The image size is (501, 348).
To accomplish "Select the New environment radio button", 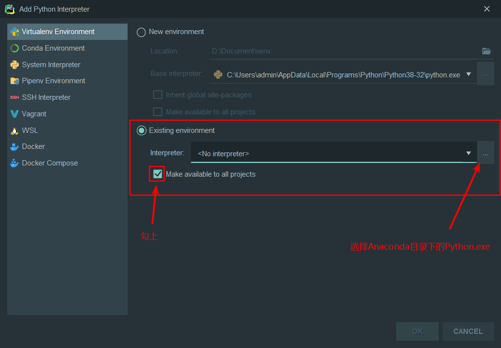I will (x=141, y=32).
